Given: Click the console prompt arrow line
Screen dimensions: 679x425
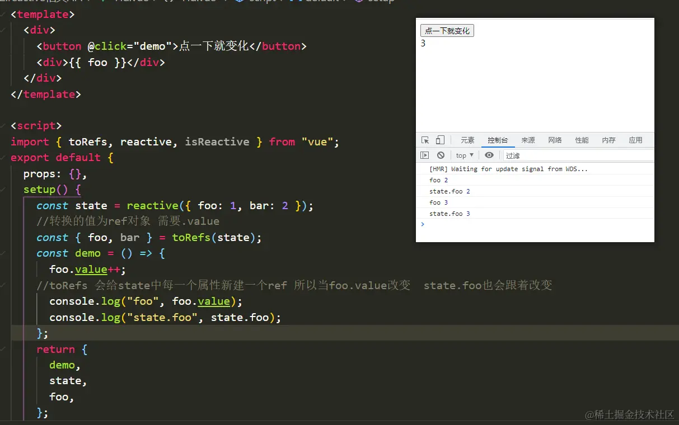Looking at the screenshot, I should coord(535,224).
